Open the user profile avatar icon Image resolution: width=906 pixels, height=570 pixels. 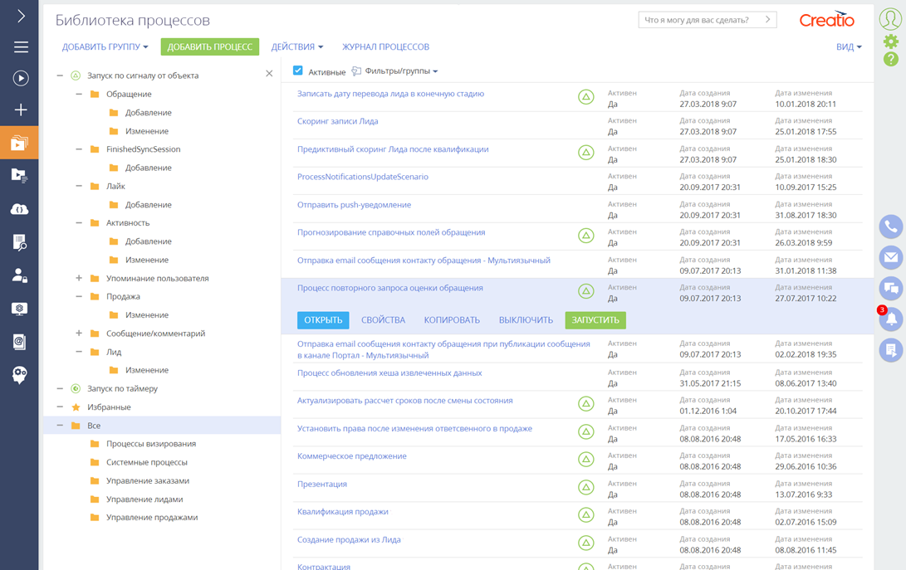[890, 18]
